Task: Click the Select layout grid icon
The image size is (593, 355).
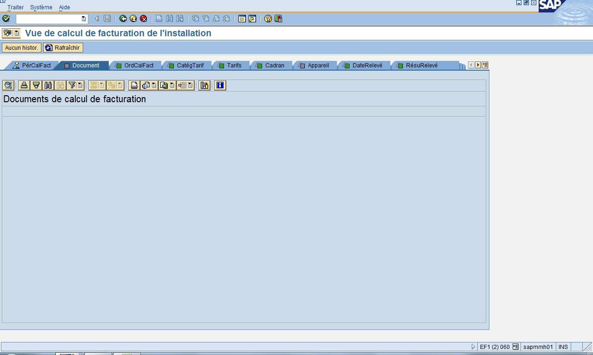Action: (182, 85)
